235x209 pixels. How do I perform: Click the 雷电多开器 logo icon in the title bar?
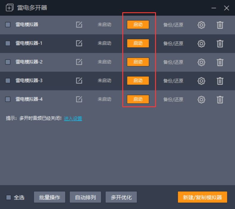[10, 8]
